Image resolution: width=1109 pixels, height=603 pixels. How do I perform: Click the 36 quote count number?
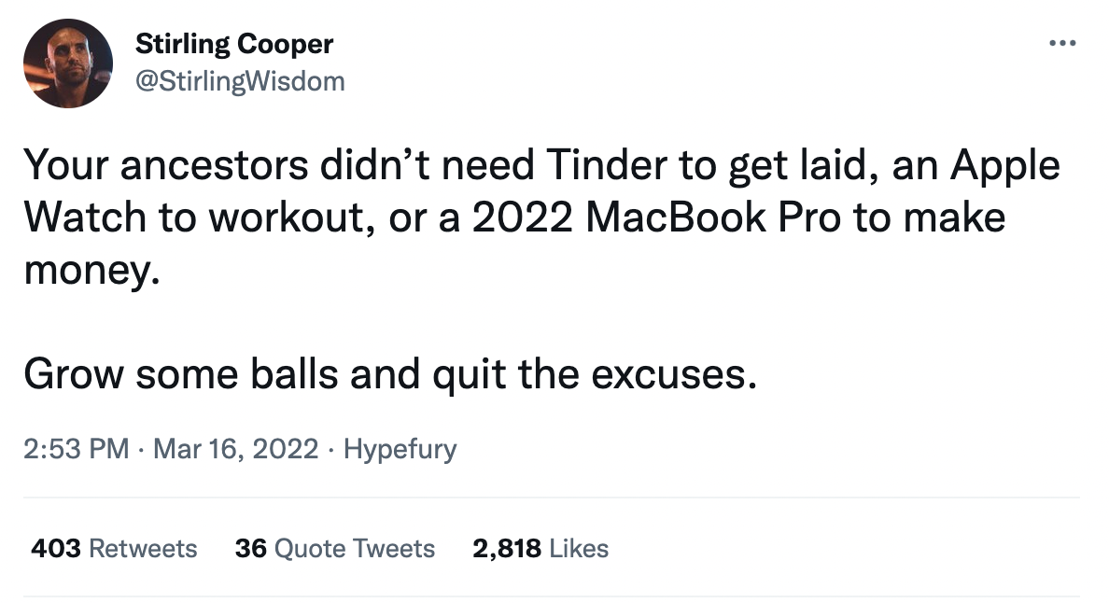tap(250, 548)
